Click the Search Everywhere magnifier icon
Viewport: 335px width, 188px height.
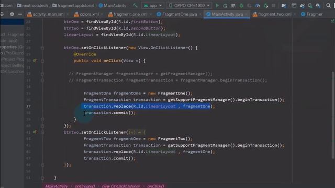coord(328,6)
